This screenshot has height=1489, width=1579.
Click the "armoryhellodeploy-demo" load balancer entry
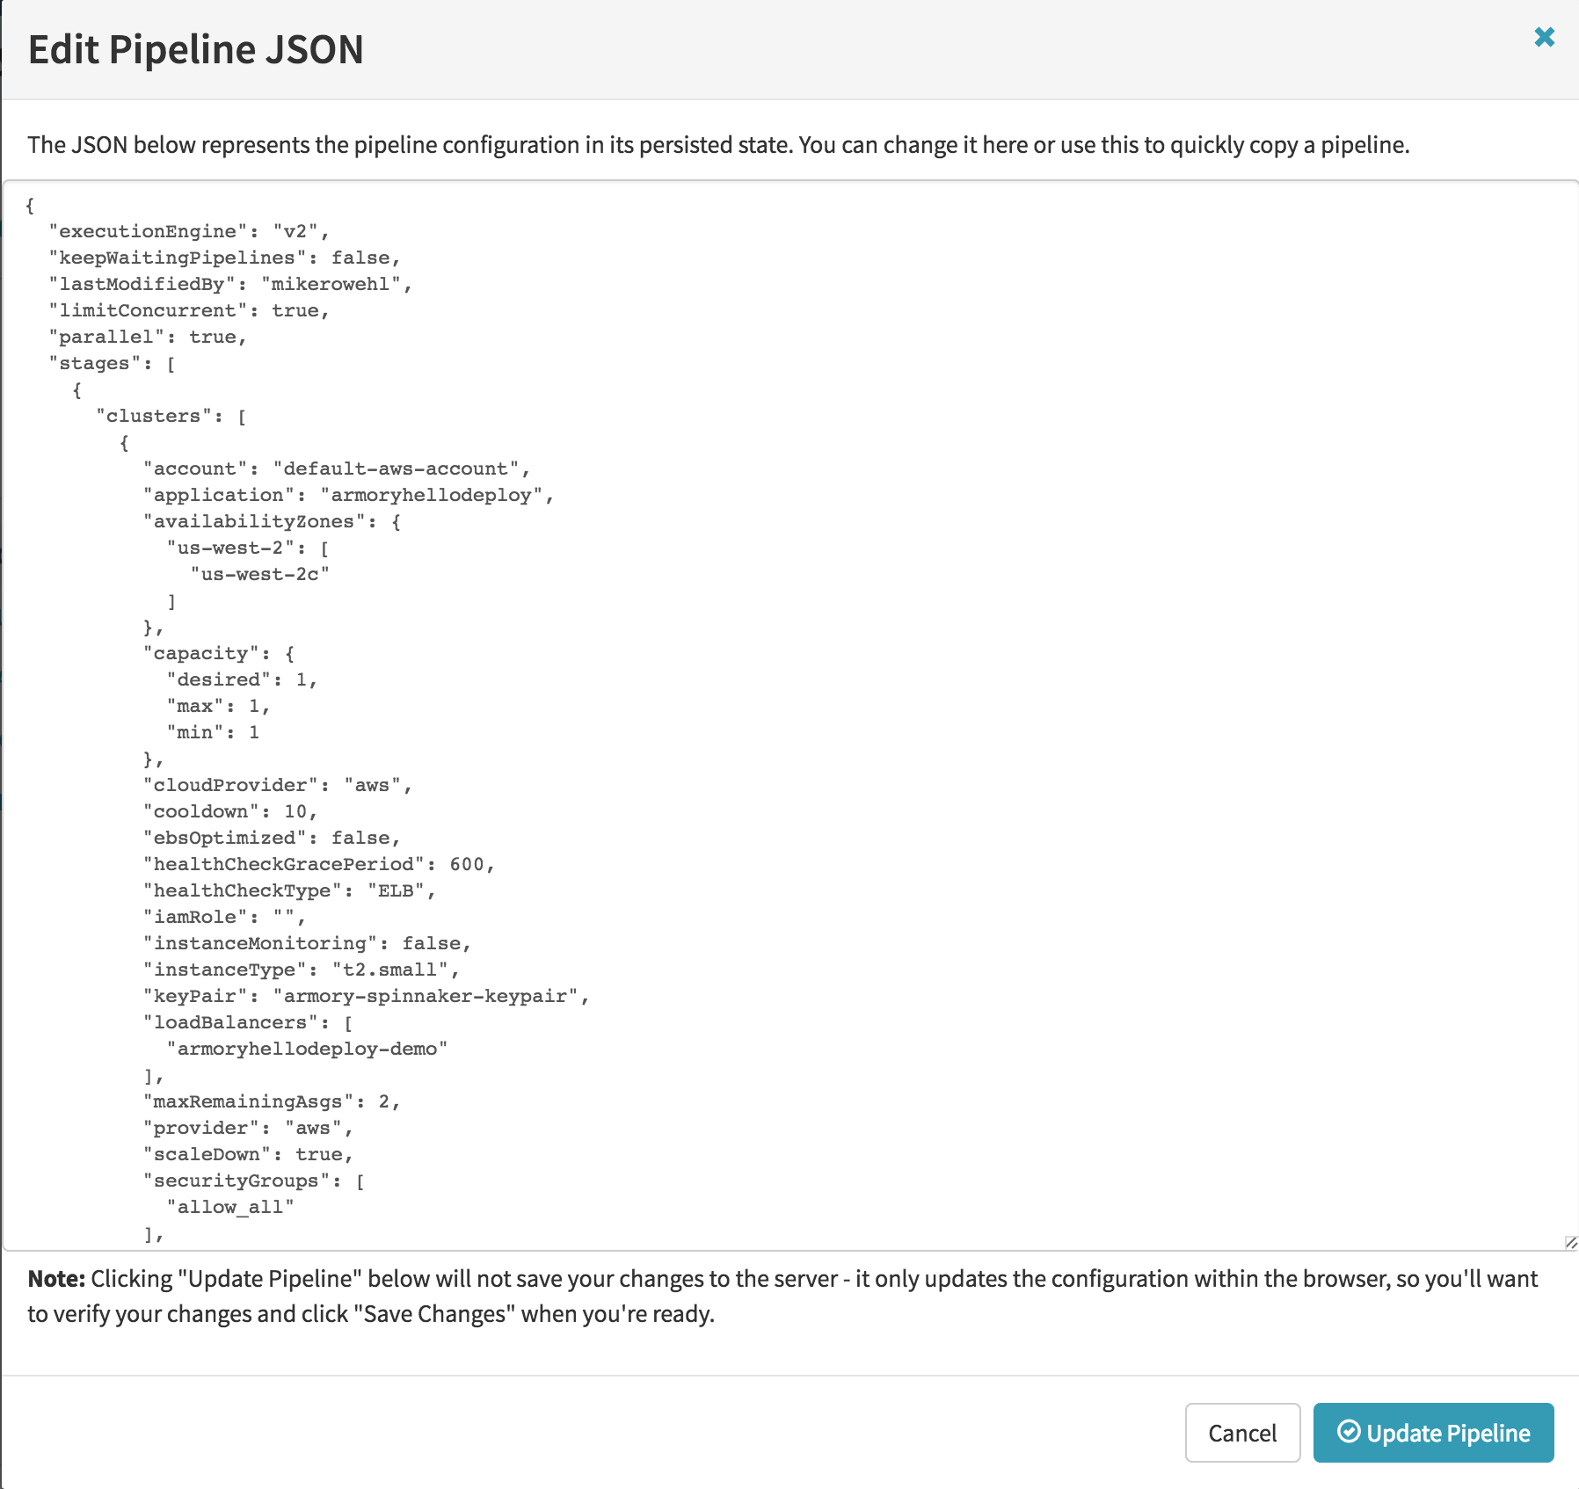[307, 1049]
